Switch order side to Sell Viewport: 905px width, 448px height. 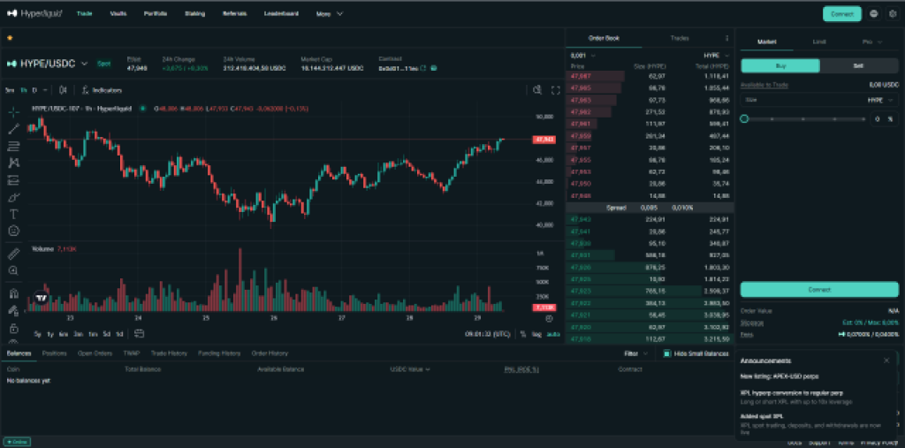[x=857, y=65]
